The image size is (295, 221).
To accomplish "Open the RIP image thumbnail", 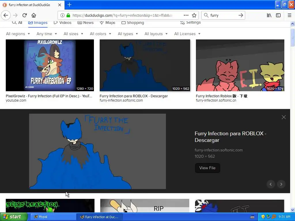I will pos(145,205).
